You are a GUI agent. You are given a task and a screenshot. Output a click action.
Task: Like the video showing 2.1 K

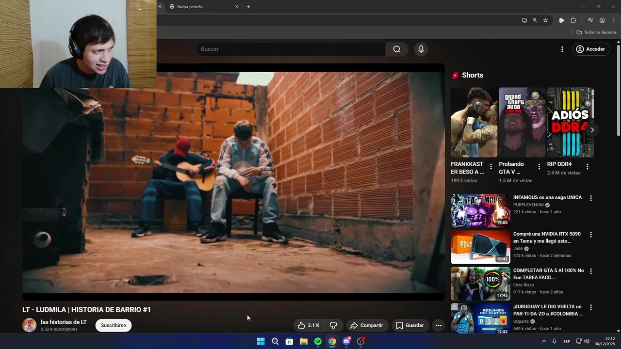309,325
